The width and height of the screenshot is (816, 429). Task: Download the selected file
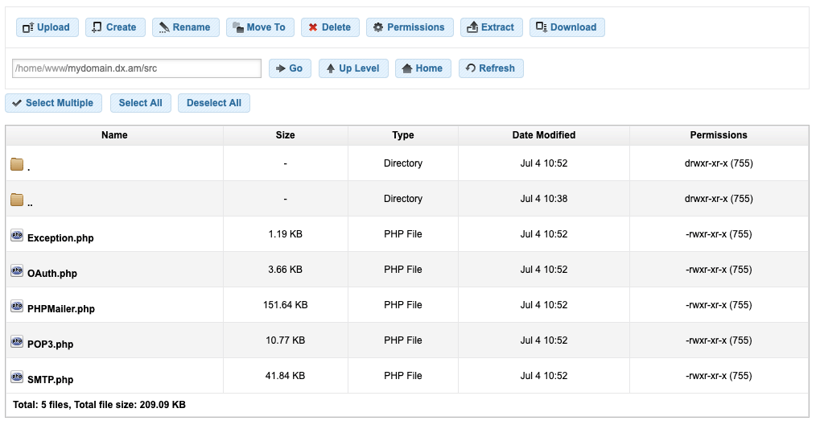pyautogui.click(x=567, y=27)
